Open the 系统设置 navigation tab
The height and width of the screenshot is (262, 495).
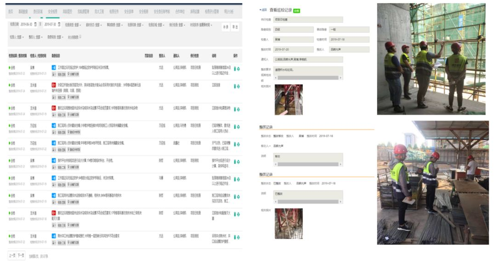pyautogui.click(x=195, y=12)
